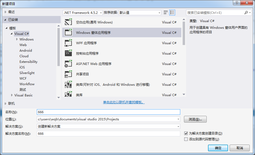This screenshot has height=155, width=255.
Task: Click the 取消 button
Action: pos(240,148)
